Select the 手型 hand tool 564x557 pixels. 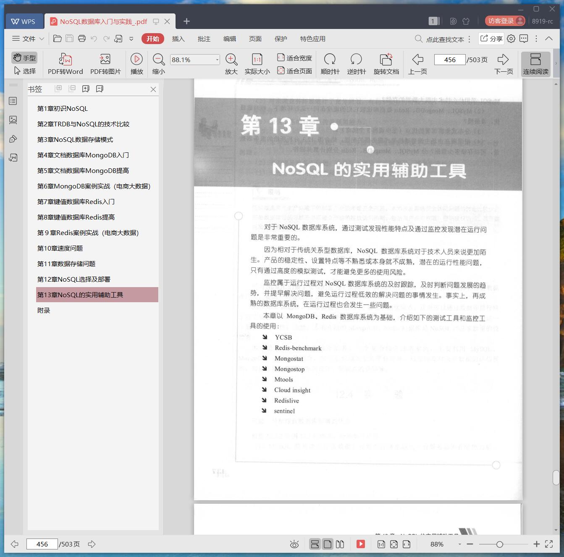[24, 58]
